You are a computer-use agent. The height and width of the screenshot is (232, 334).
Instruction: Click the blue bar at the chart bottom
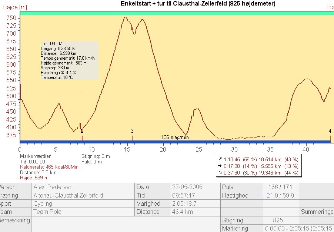click(x=175, y=142)
